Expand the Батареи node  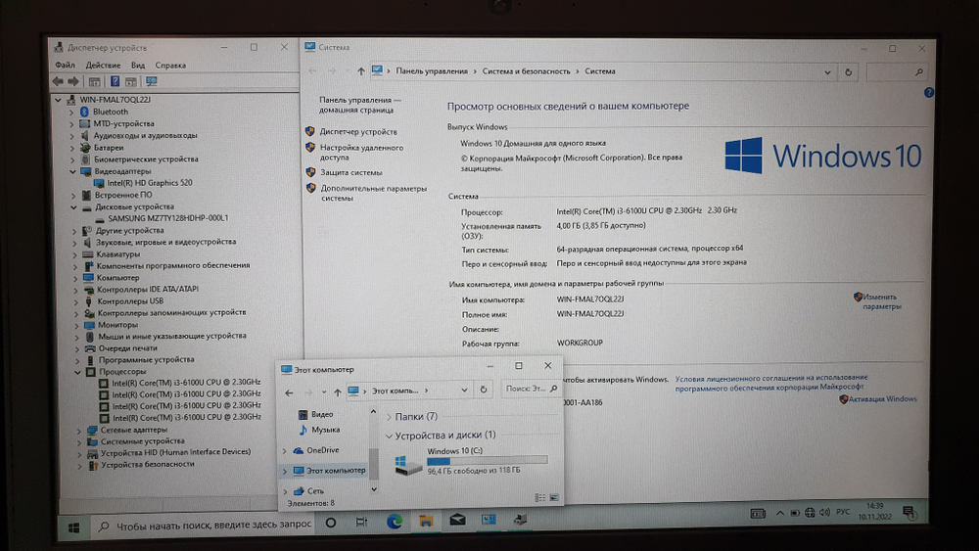click(x=72, y=148)
